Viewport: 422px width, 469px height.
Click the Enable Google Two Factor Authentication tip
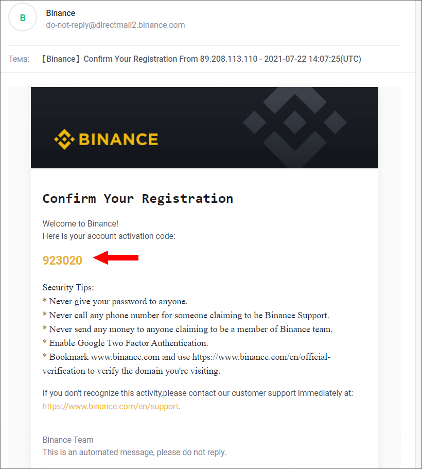126,343
